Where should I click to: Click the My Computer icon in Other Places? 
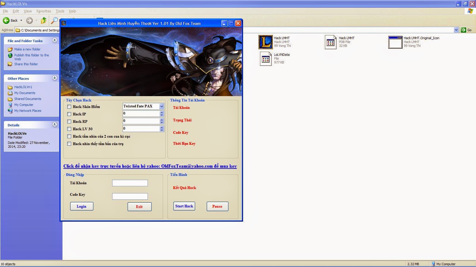pyautogui.click(x=10, y=105)
